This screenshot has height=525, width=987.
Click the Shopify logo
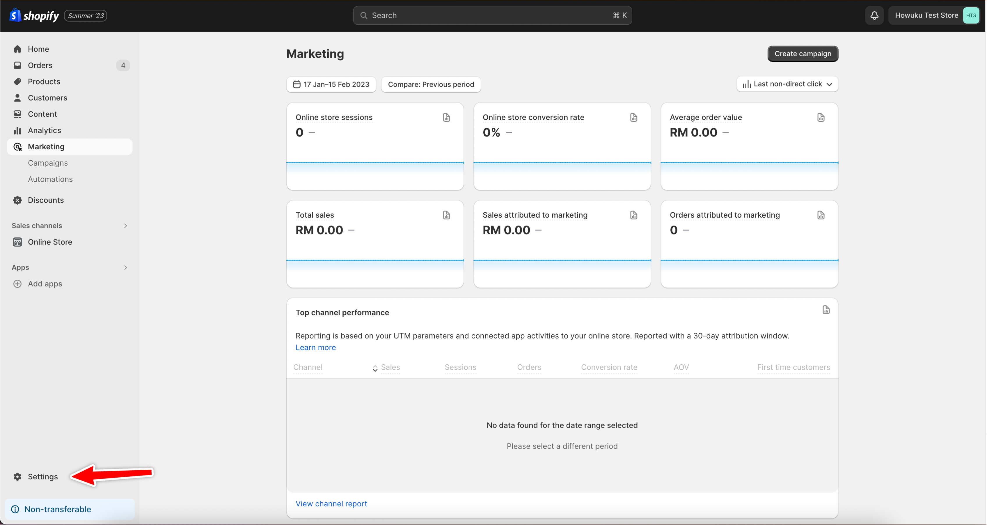pos(35,15)
